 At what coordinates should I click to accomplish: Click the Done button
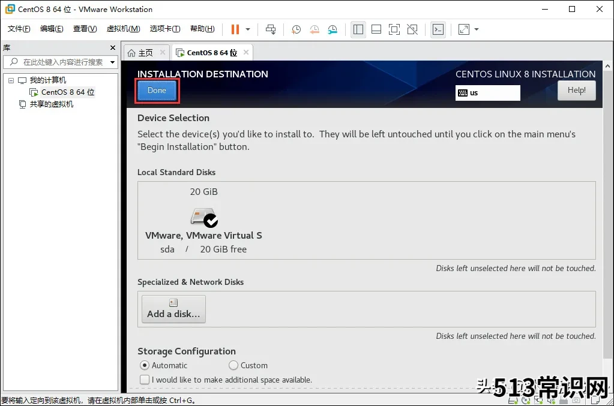pyautogui.click(x=157, y=91)
